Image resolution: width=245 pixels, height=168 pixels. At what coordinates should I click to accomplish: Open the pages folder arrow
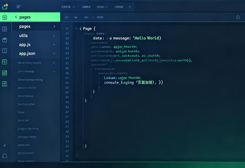(54, 26)
